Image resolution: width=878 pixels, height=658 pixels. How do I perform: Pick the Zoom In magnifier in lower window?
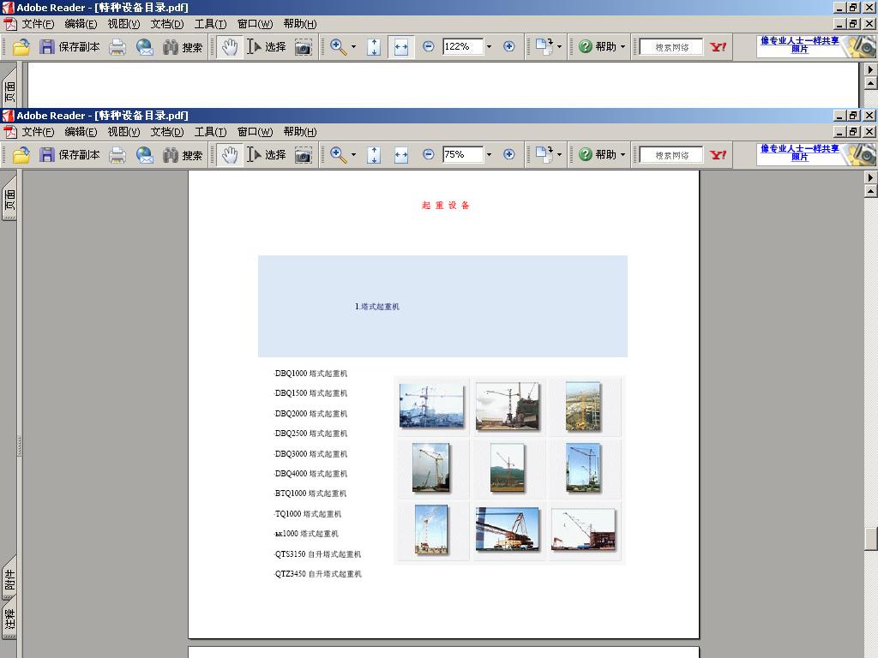[338, 155]
